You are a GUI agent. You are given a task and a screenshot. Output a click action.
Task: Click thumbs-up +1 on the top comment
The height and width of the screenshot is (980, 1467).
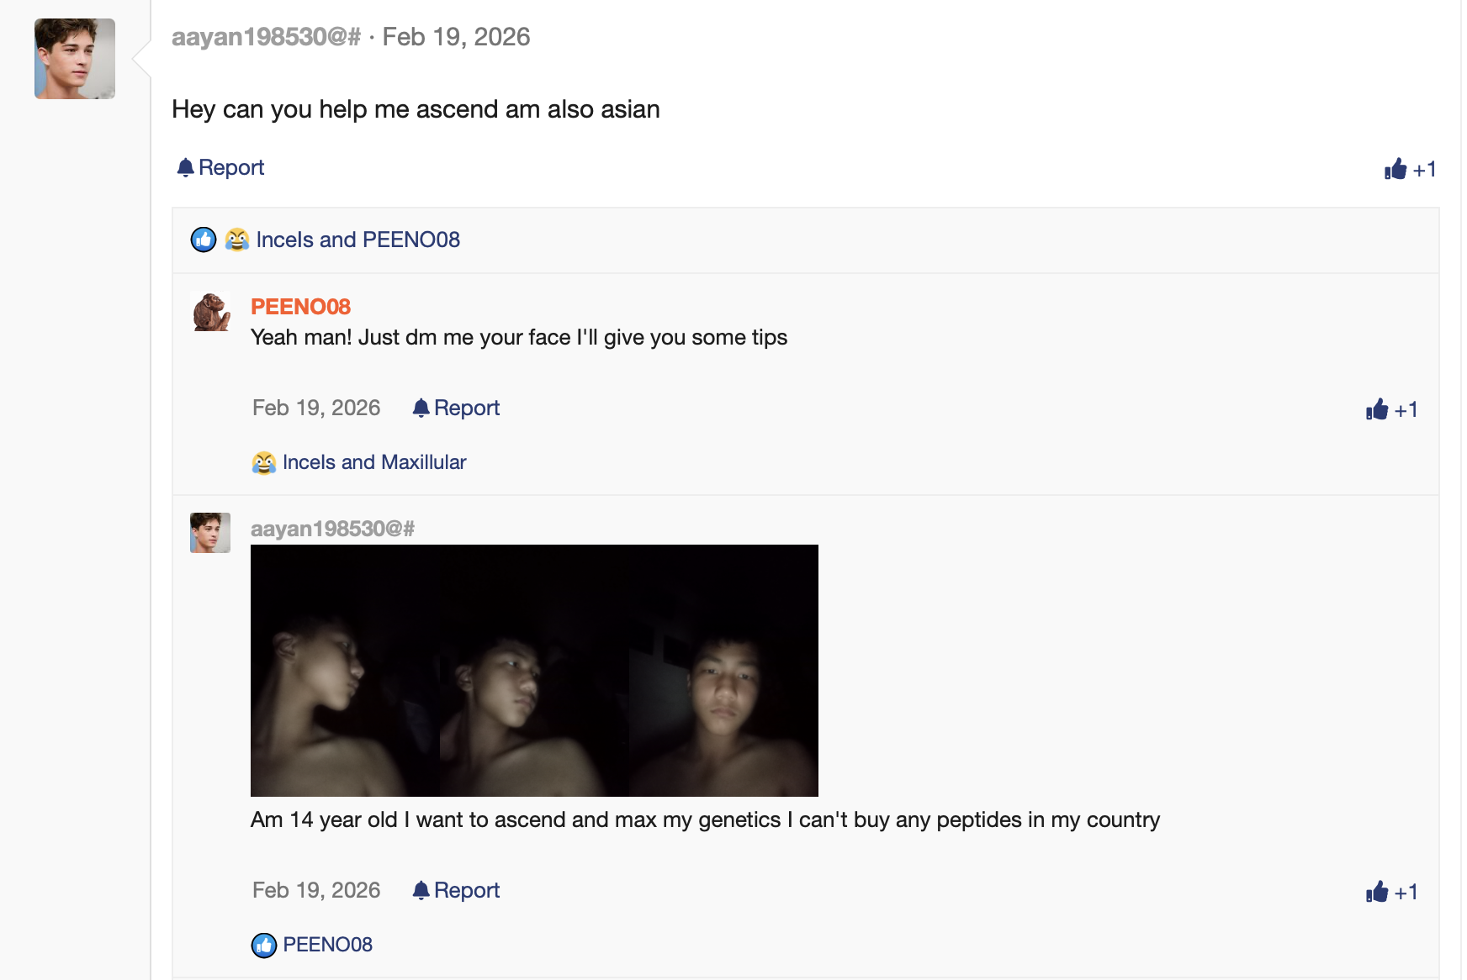click(x=1410, y=169)
